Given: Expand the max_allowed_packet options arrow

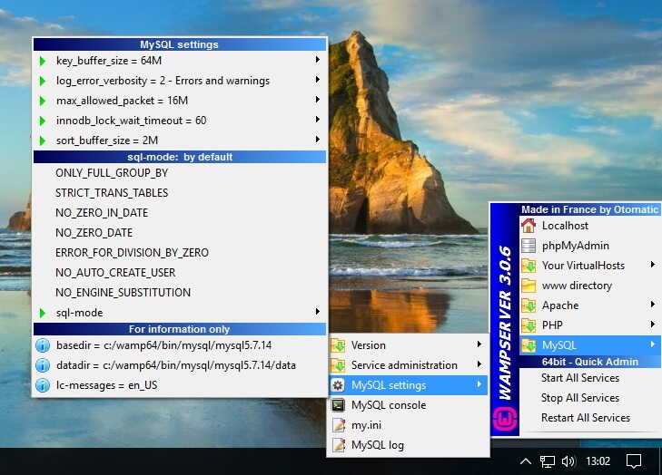Looking at the screenshot, I should tap(317, 100).
